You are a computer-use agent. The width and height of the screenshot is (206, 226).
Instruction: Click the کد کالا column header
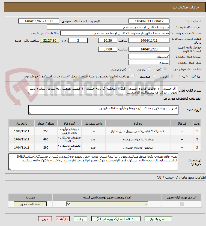pos(182,123)
